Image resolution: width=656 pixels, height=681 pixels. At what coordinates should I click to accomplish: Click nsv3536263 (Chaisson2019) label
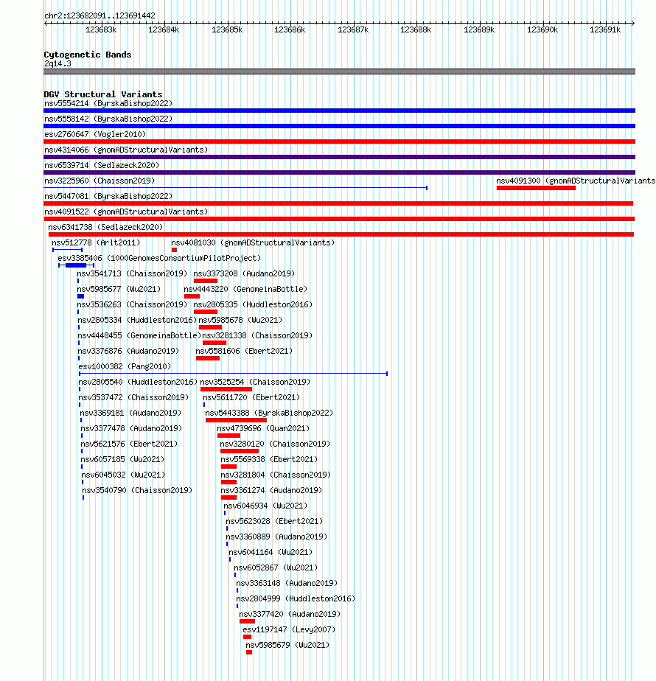click(132, 305)
